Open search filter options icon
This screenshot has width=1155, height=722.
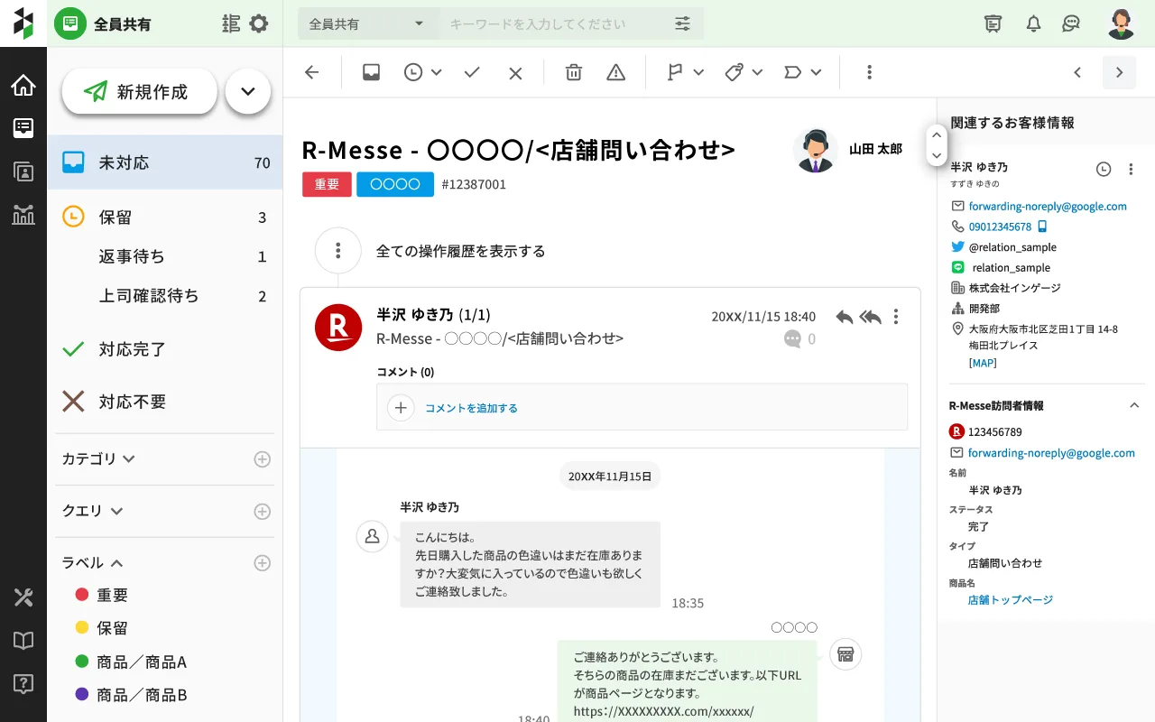(683, 24)
